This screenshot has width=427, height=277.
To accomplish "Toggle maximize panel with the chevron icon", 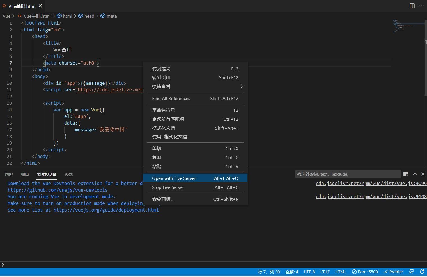I will (x=415, y=174).
